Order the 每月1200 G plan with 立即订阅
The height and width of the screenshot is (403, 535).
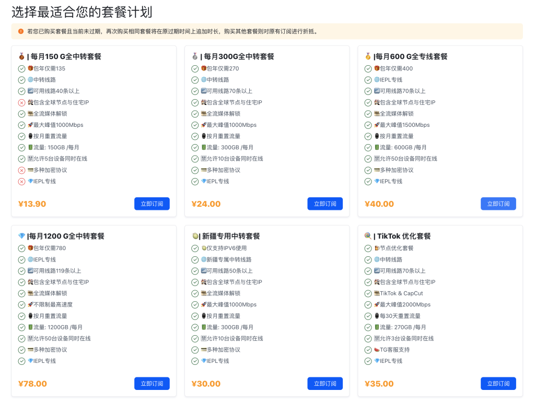152,384
